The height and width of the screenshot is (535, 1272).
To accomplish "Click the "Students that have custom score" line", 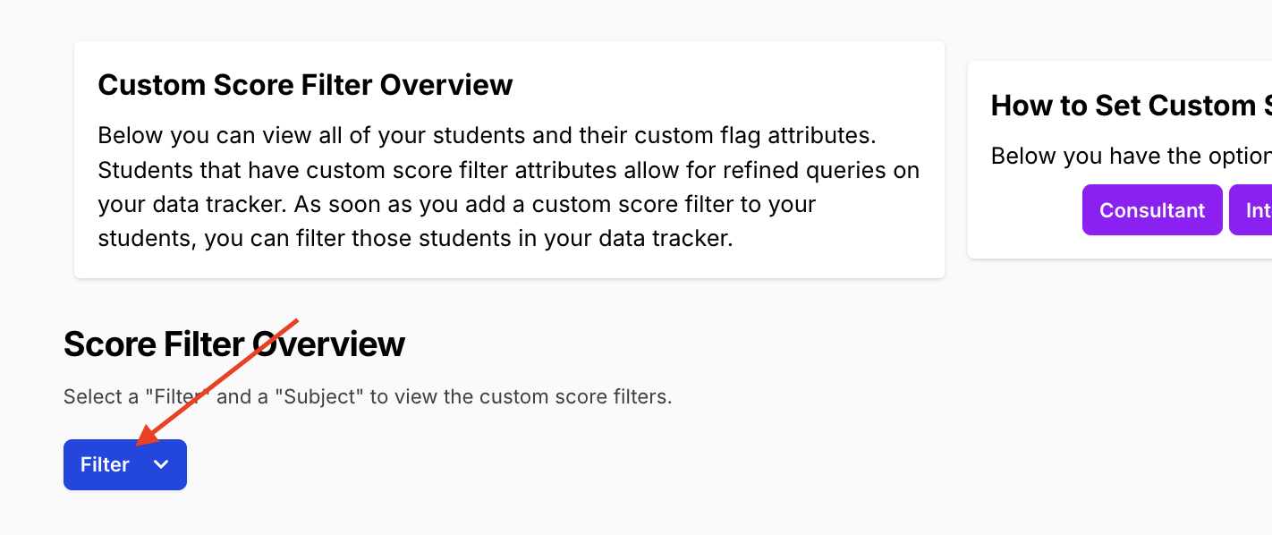I will click(x=508, y=170).
